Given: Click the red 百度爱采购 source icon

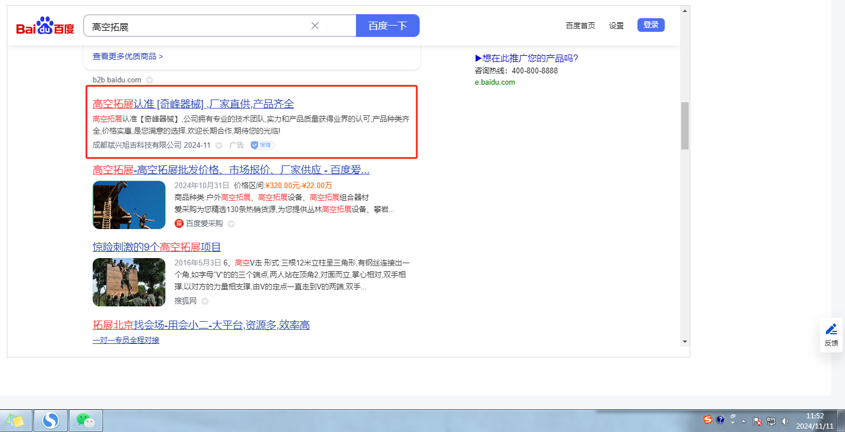Looking at the screenshot, I should [x=179, y=223].
